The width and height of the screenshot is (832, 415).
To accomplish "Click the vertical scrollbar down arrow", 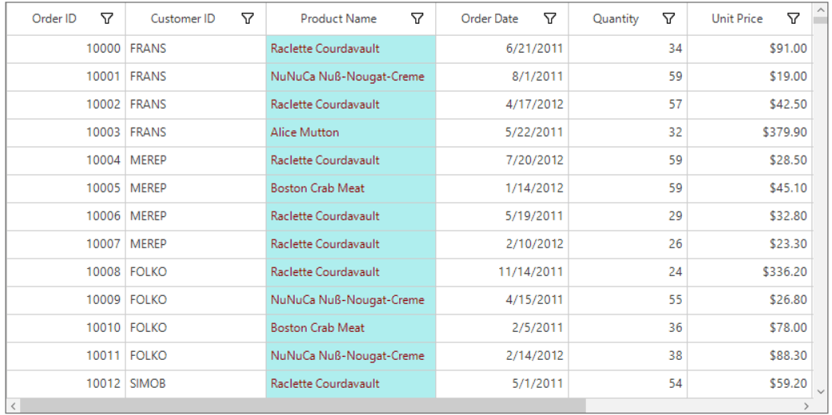I will point(820,392).
